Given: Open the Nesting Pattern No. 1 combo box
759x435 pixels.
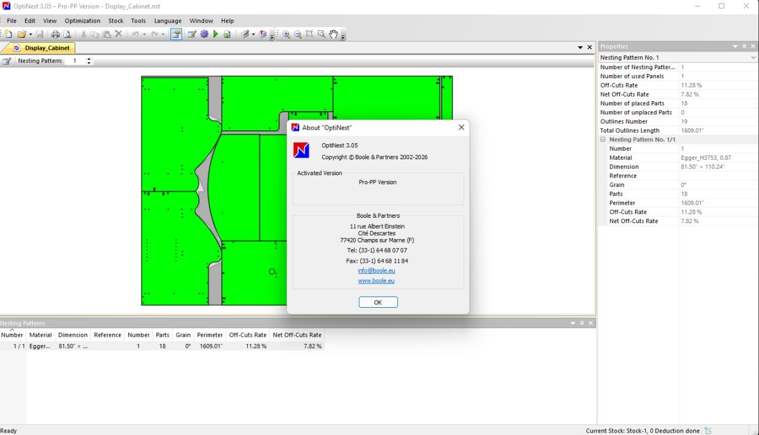Looking at the screenshot, I should pos(678,57).
